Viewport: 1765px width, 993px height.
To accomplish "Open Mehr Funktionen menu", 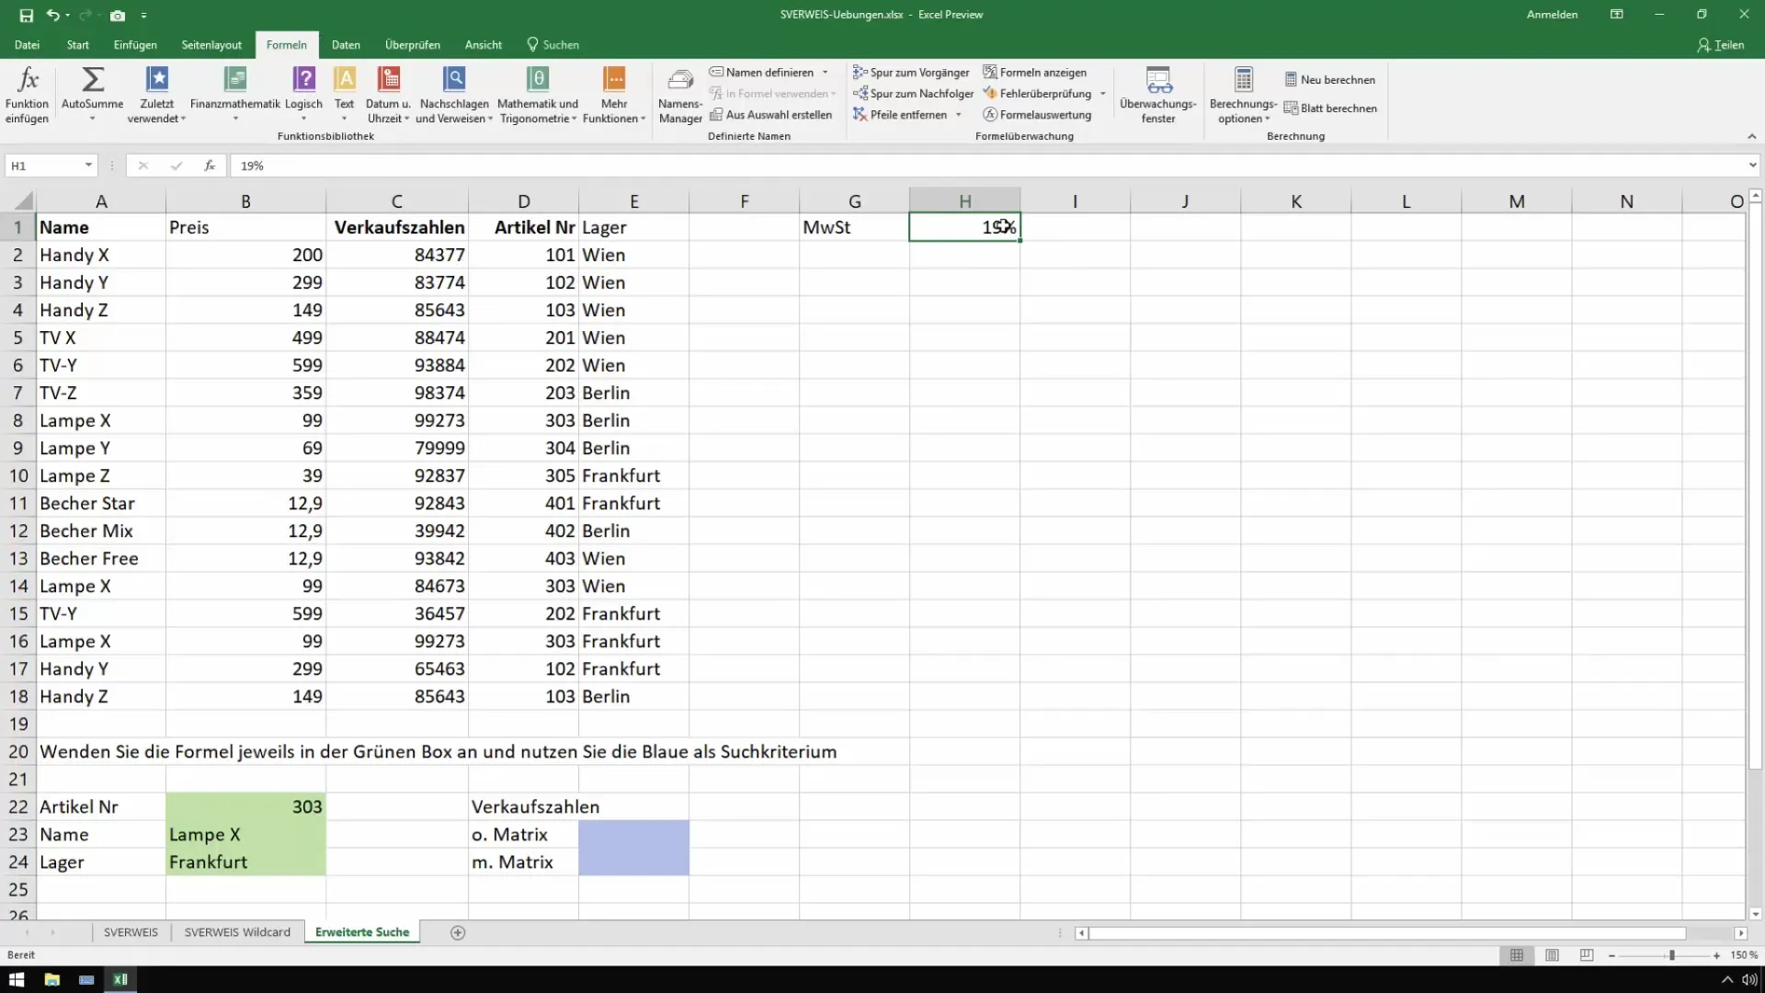I will (614, 94).
